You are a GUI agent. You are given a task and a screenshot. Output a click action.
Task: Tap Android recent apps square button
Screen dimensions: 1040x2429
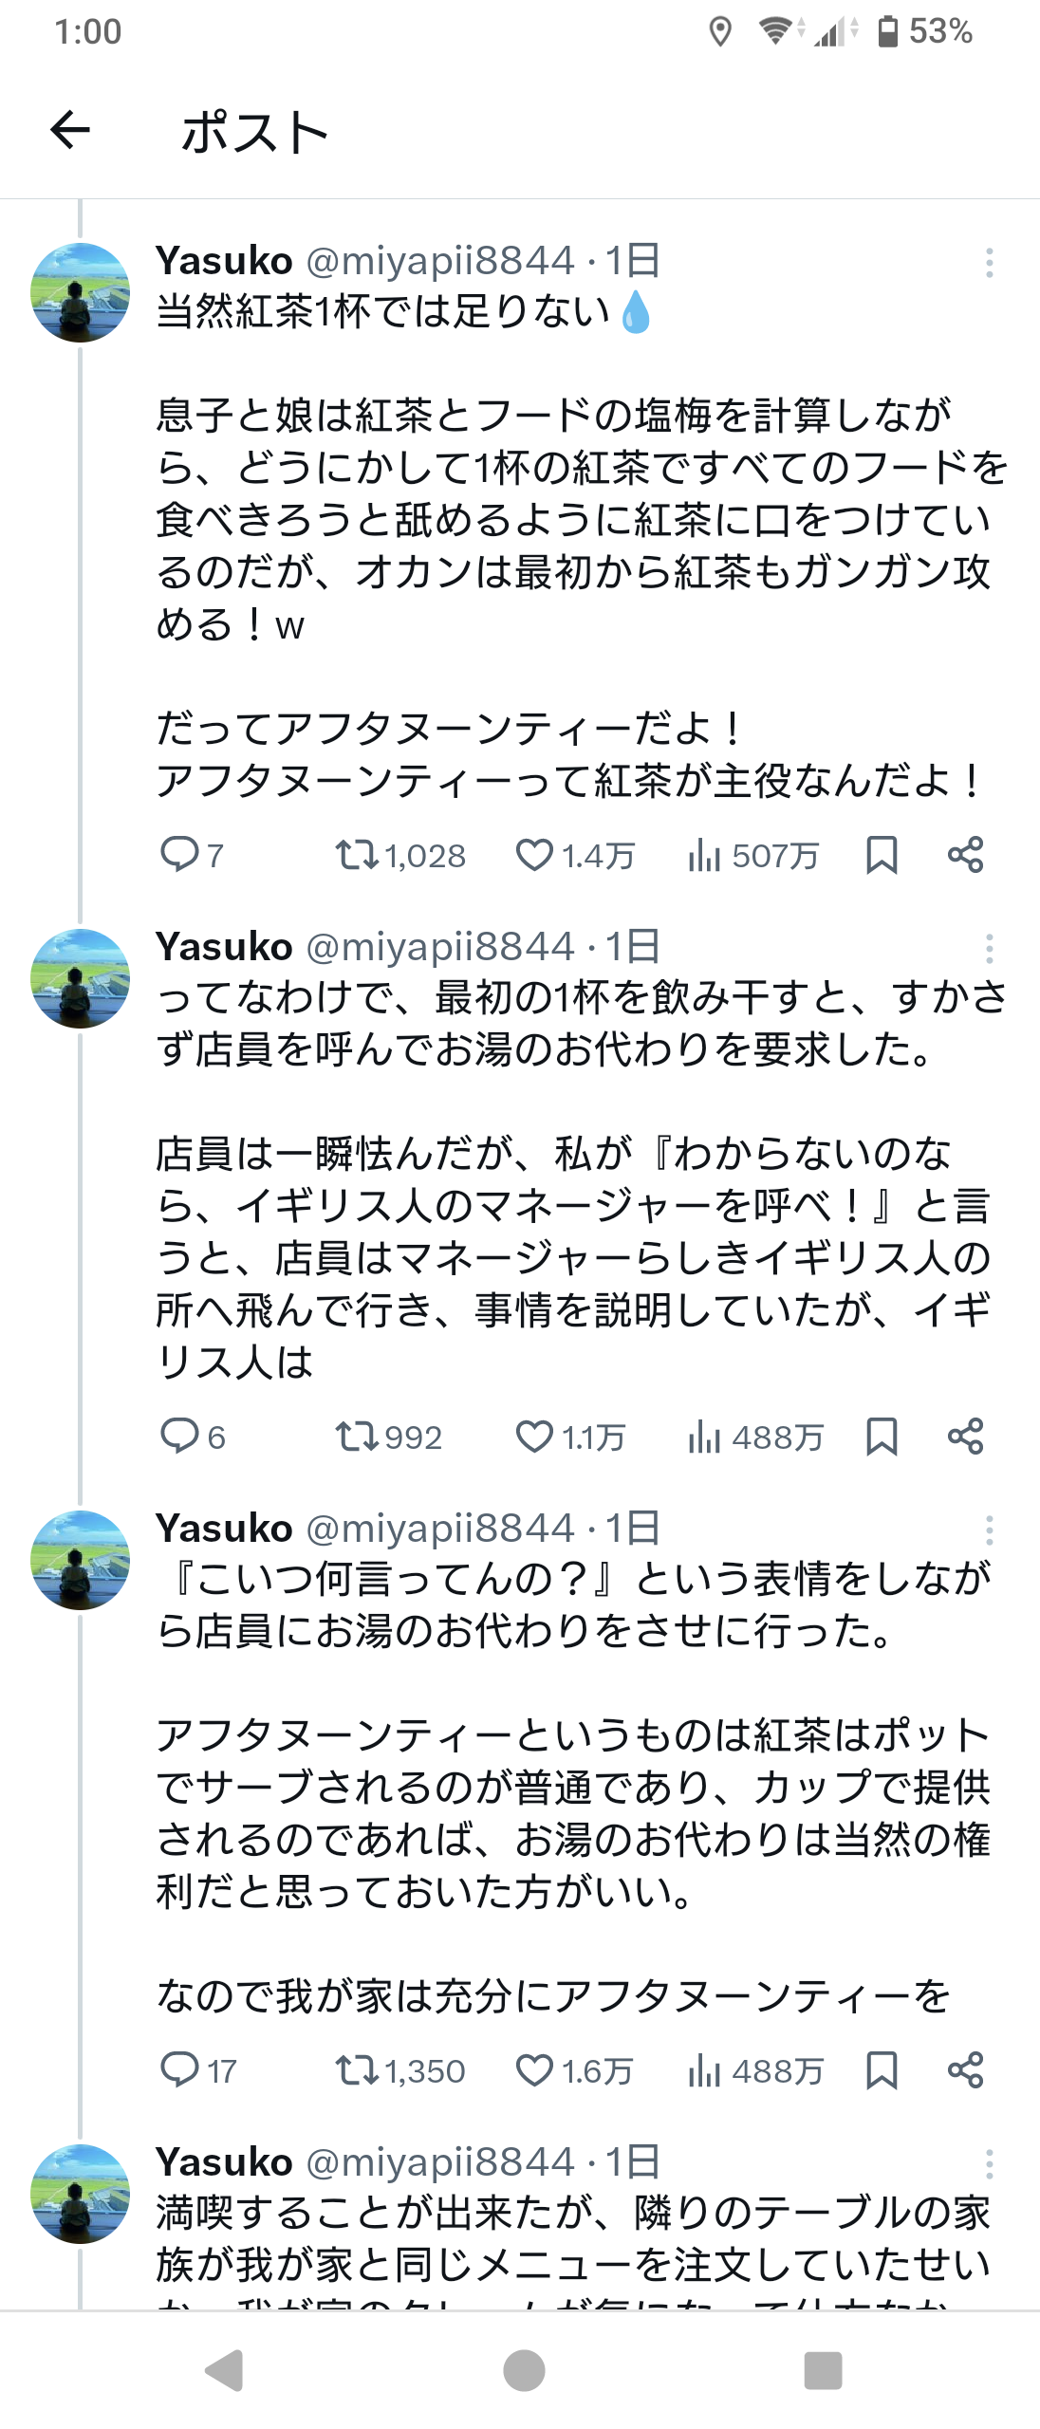(823, 2370)
